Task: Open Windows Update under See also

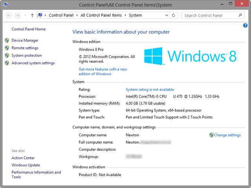Action: (25, 165)
